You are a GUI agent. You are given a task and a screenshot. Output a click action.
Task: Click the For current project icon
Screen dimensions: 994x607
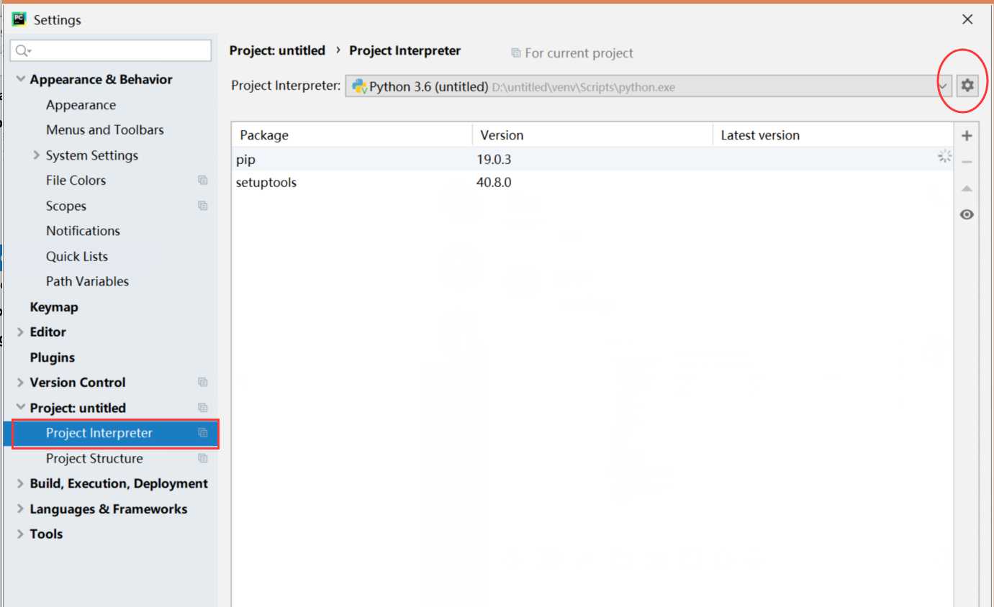click(x=515, y=53)
